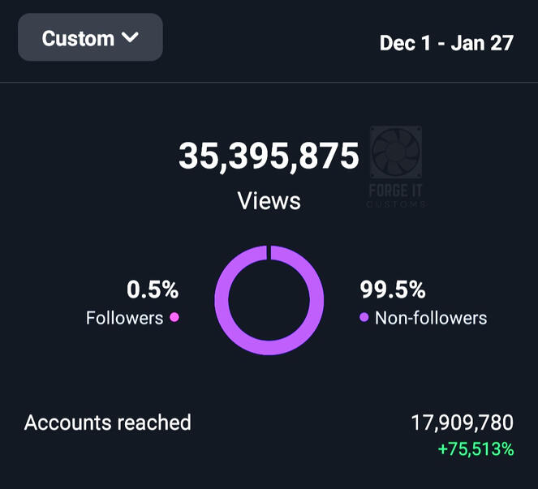The height and width of the screenshot is (489, 538).
Task: Click the chevron arrow beside Custom
Action: [130, 37]
